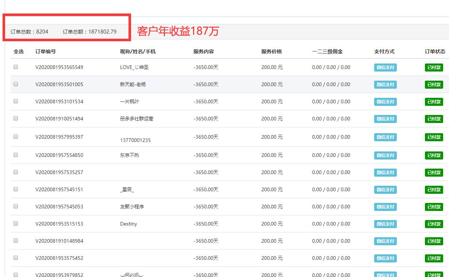The width and height of the screenshot is (449, 277).
Task: Click the 订单总额 1871802.79 summary text
Action: tap(89, 31)
